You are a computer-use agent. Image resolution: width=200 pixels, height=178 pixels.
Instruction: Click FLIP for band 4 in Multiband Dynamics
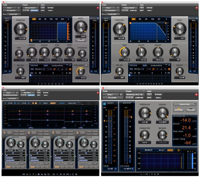pos(89,134)
